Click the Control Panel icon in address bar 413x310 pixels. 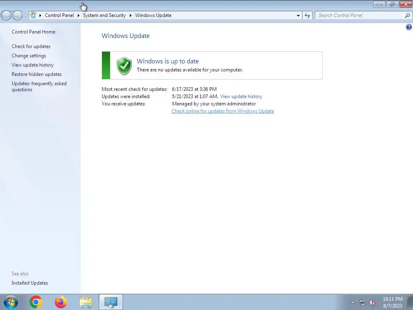pyautogui.click(x=33, y=15)
